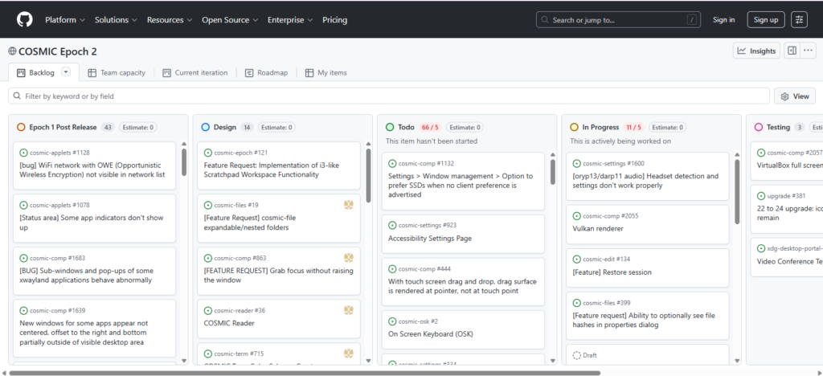This screenshot has height=376, width=823.
Task: Click the open issue icon for cosmic-applets #1078
Action: pos(23,205)
